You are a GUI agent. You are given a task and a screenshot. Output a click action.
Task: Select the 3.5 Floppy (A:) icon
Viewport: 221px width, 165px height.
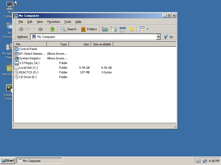point(17,63)
